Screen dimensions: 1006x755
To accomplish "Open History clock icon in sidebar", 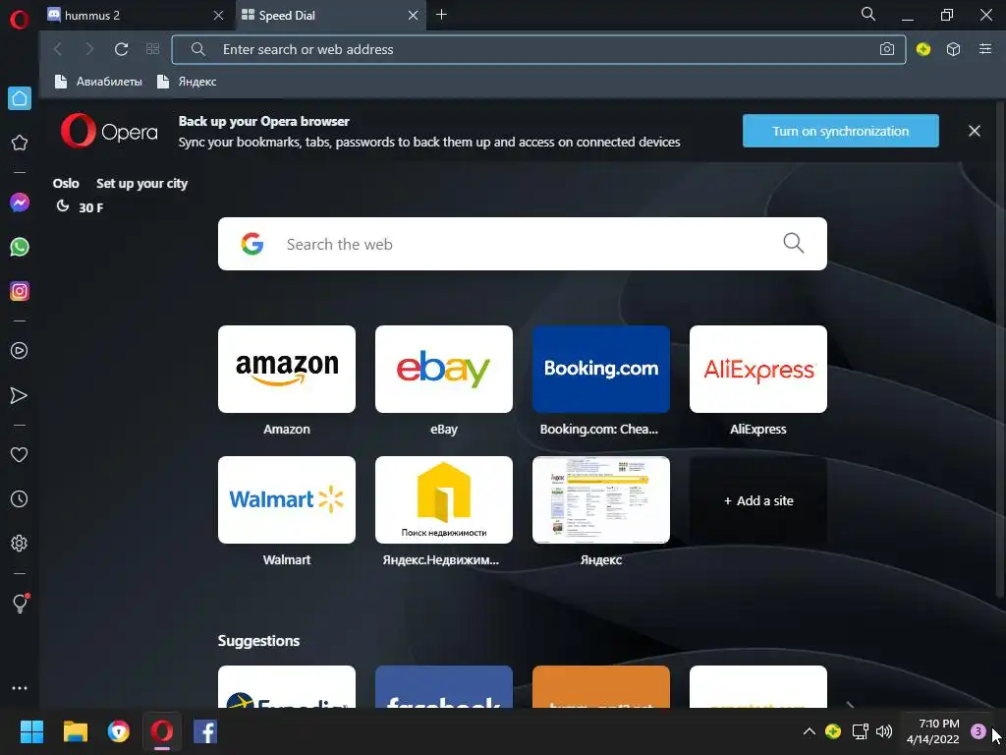I will point(20,498).
